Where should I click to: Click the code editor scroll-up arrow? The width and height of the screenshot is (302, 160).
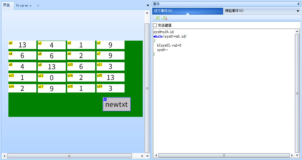click(x=297, y=31)
